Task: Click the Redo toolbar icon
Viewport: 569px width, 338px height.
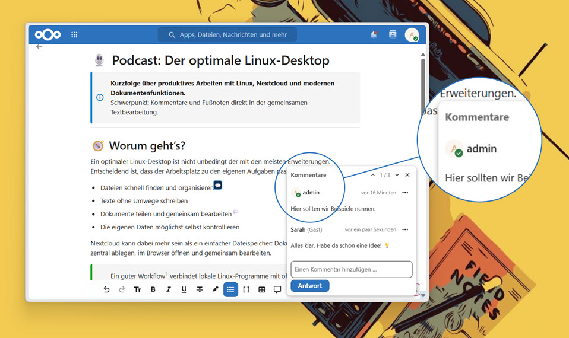Action: (122, 289)
